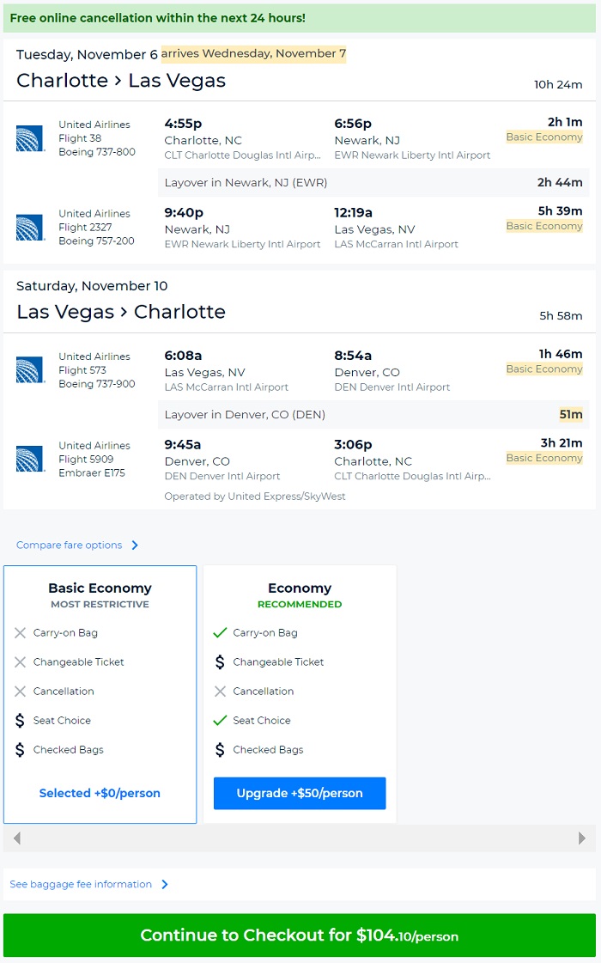Screen dimensions: 601x963
Task: Click Economy Checked Bags dollar icon
Action: coord(220,750)
